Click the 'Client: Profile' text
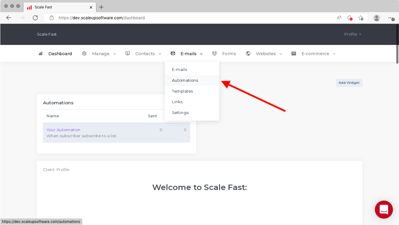This screenshot has height=225, width=399. [x=56, y=170]
